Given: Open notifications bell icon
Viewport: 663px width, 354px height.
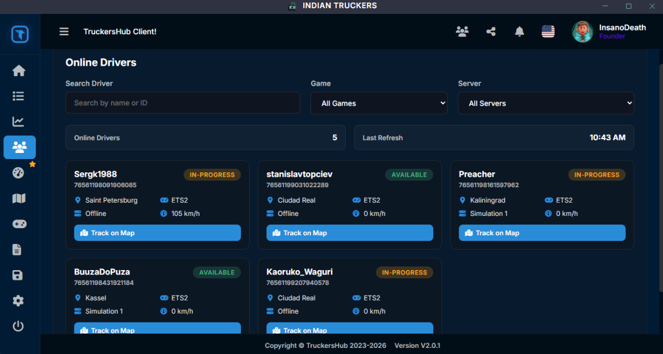Looking at the screenshot, I should coord(519,31).
